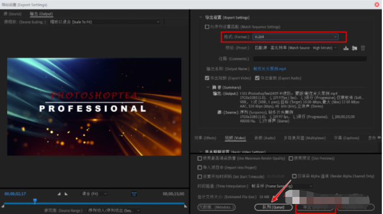Set In point with the left triangle icon
The image size is (383, 214).
[59, 194]
